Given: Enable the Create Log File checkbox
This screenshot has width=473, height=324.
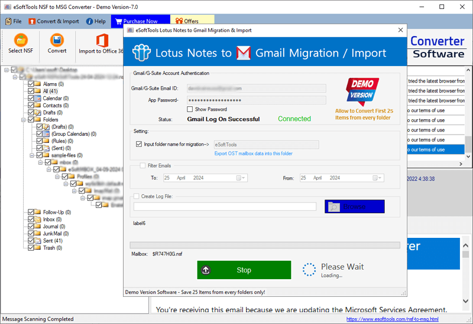Looking at the screenshot, I should pos(137,197).
